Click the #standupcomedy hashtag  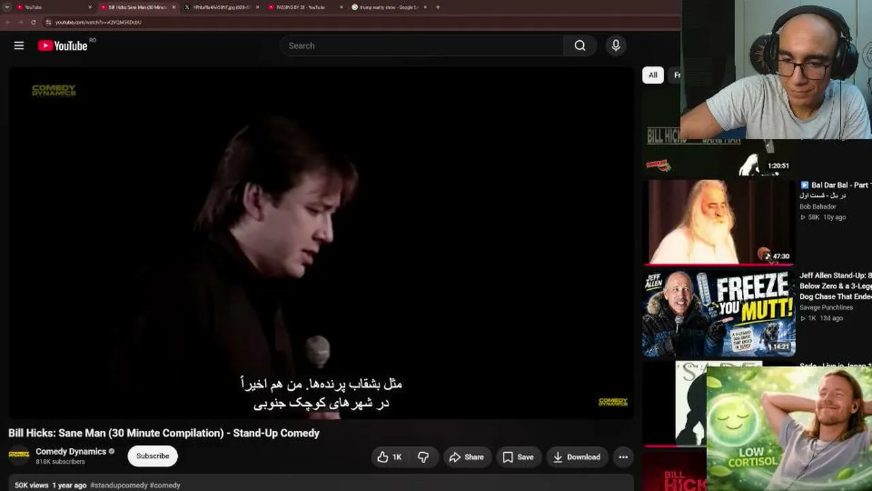pos(119,486)
